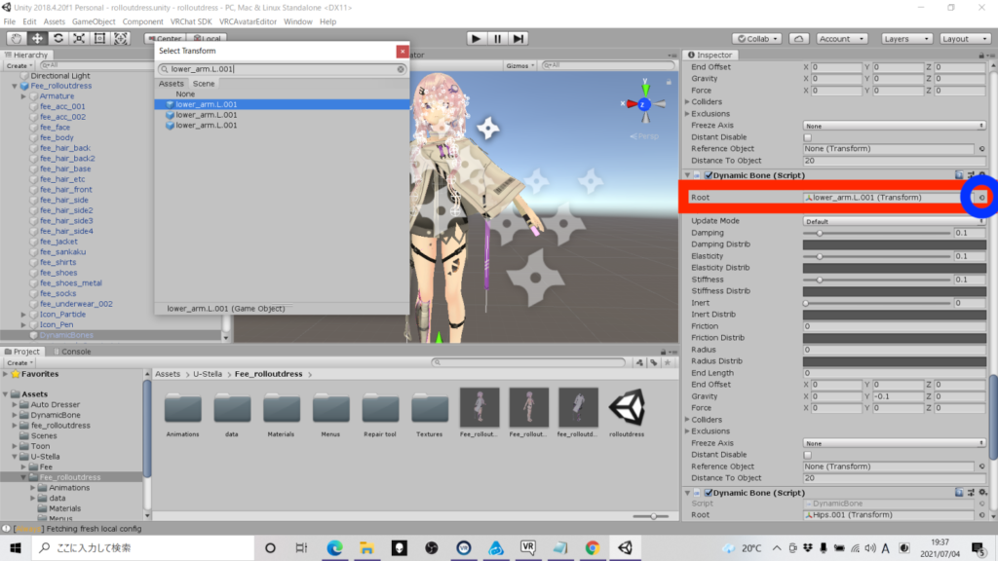This screenshot has height=561, width=998.
Task: Open the VRCAvatarEditor menu
Action: point(248,21)
